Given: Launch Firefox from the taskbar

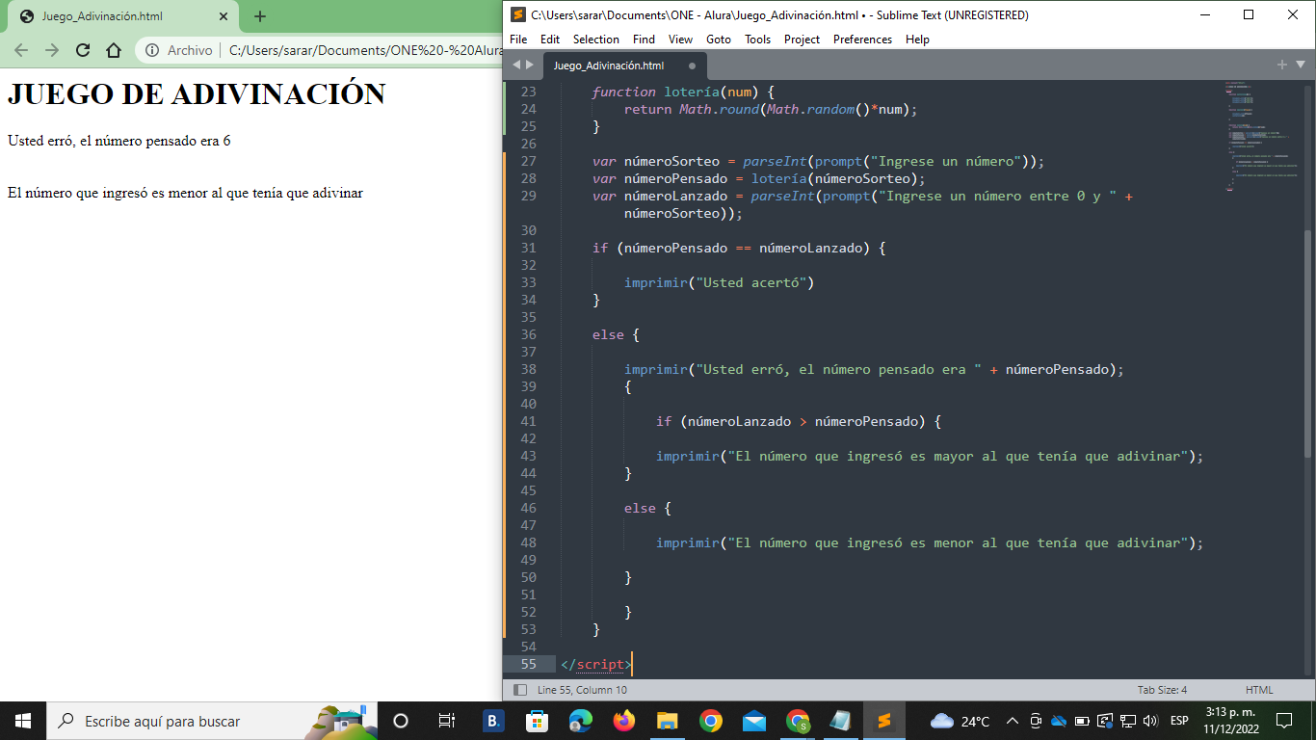Looking at the screenshot, I should coord(623,721).
